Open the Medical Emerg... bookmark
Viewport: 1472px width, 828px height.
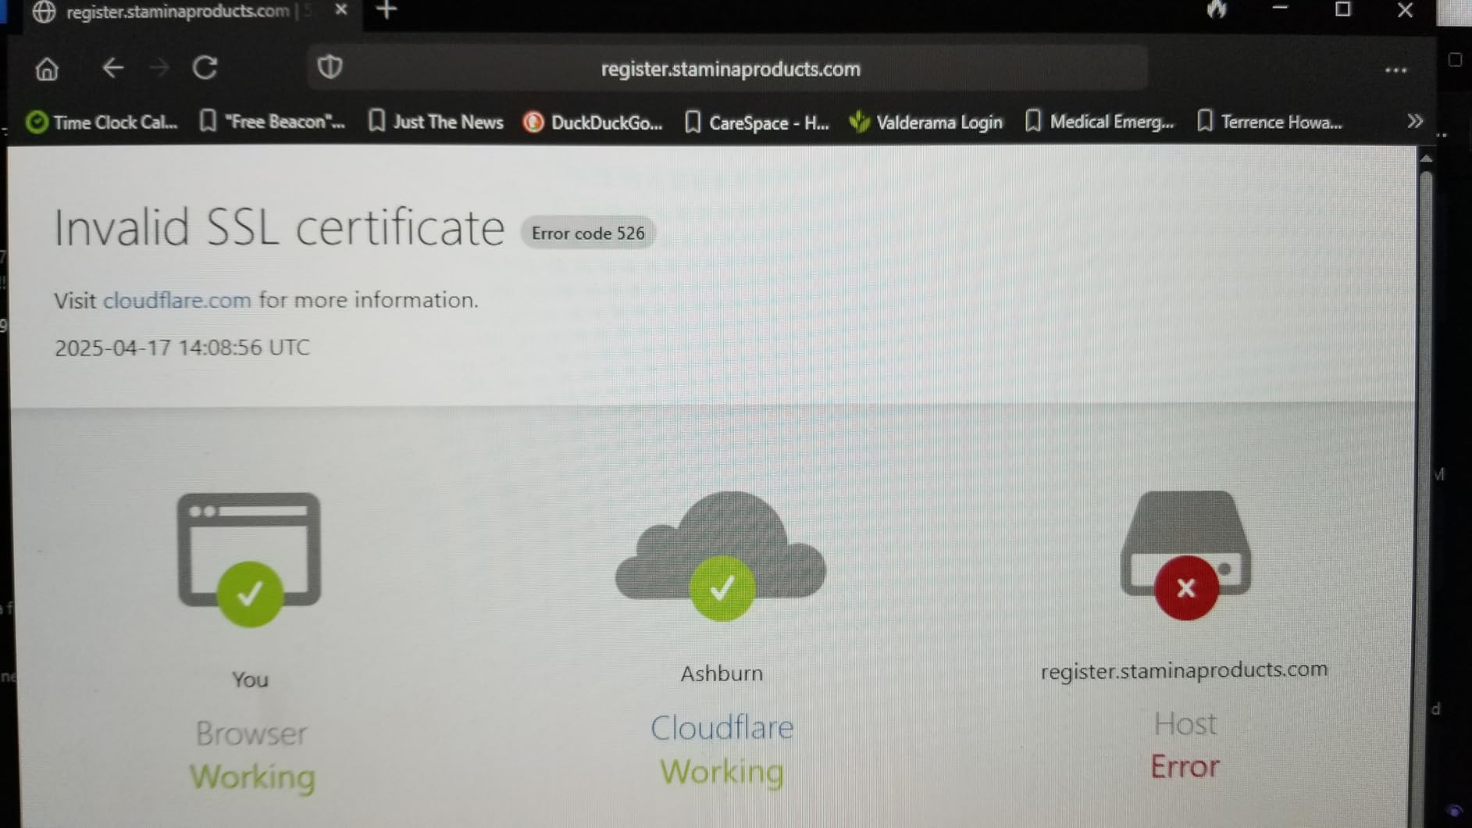1100,122
